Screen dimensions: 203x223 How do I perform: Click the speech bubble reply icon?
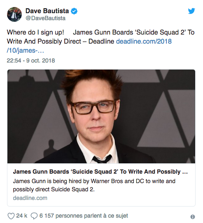34,216
